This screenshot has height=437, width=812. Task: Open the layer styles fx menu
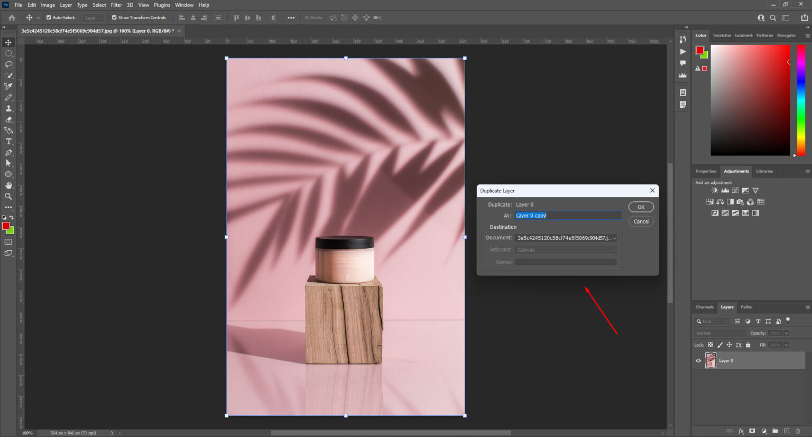point(741,431)
